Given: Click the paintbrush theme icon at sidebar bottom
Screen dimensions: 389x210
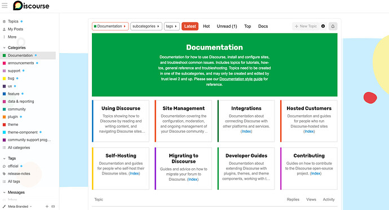Looking at the screenshot, I should click(4, 207).
